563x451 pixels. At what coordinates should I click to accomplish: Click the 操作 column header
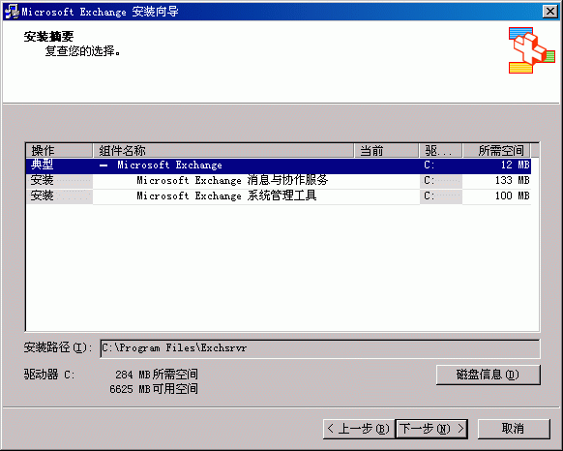point(60,151)
